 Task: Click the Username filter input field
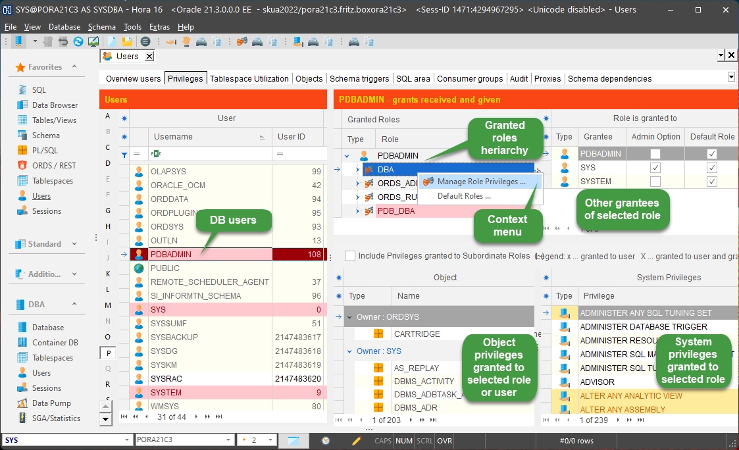coord(210,153)
